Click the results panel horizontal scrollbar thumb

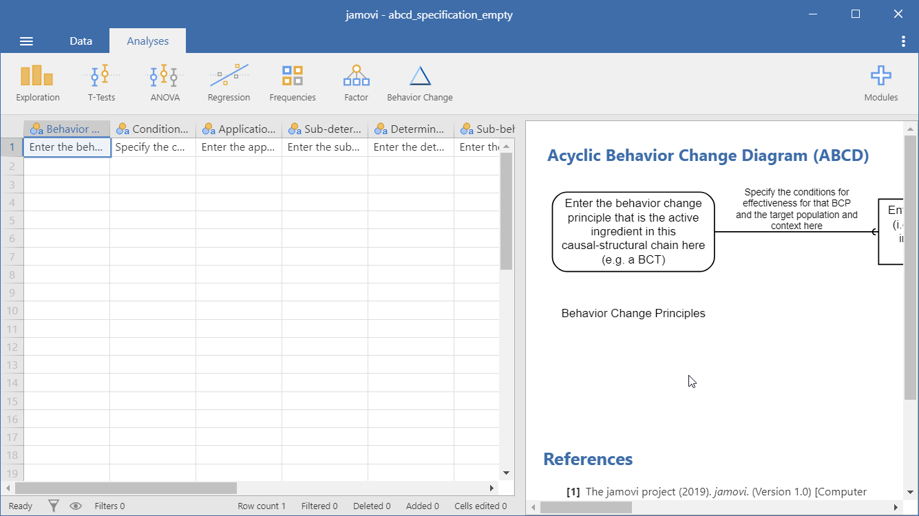(x=585, y=507)
